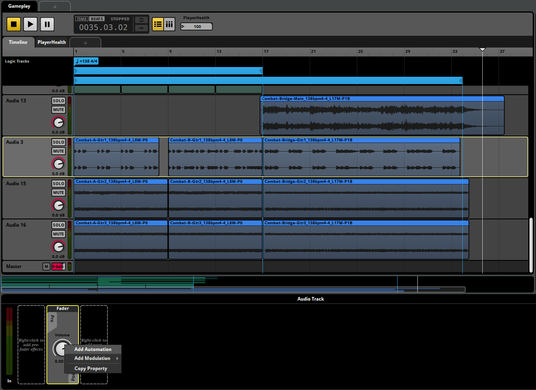Click the Pre label on the Fader

pos(52,319)
